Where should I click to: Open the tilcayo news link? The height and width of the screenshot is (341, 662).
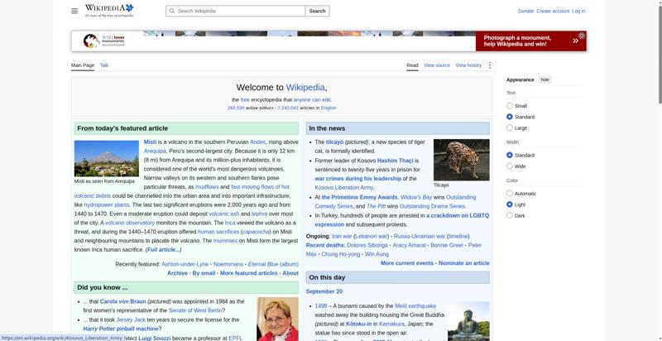(x=334, y=142)
